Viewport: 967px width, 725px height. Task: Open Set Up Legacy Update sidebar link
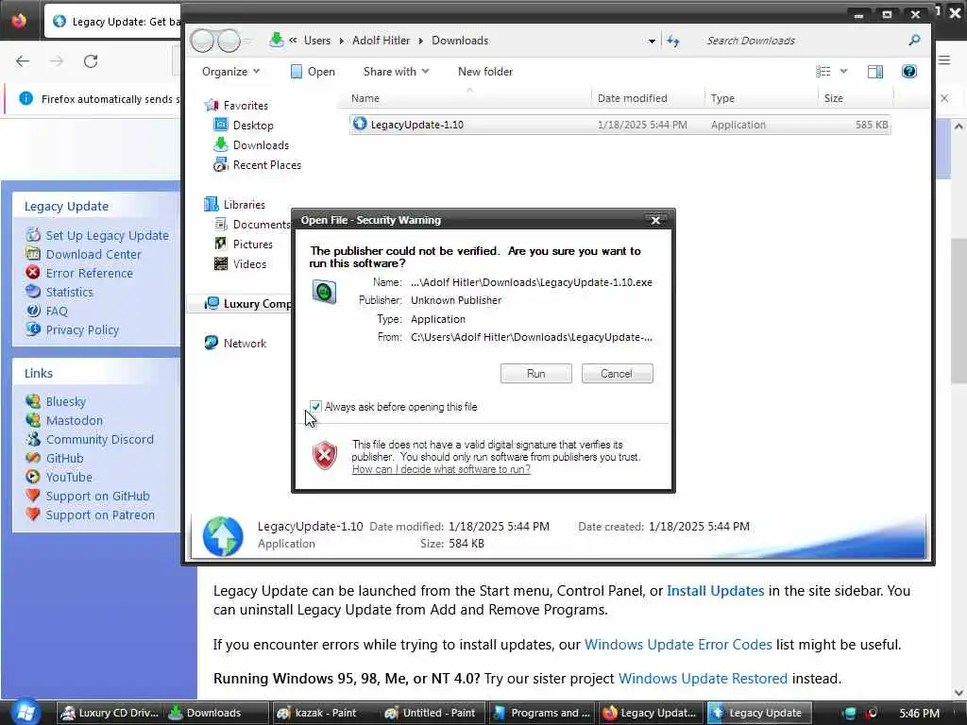(107, 235)
